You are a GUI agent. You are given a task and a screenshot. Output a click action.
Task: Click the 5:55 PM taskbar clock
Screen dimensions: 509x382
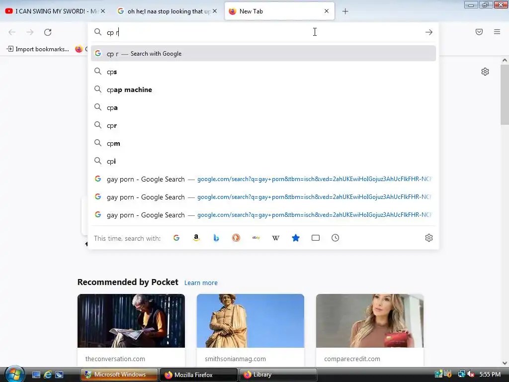pos(490,374)
